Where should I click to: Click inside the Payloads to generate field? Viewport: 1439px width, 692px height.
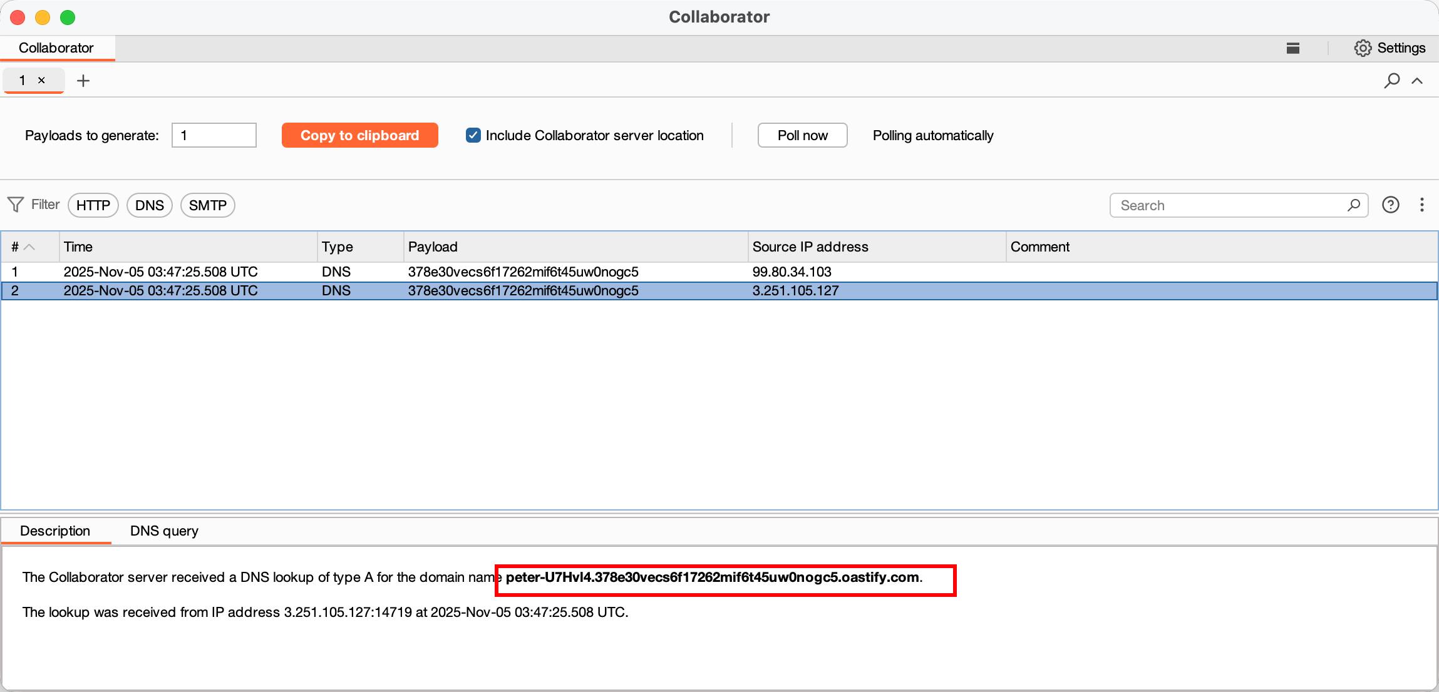[x=213, y=135]
